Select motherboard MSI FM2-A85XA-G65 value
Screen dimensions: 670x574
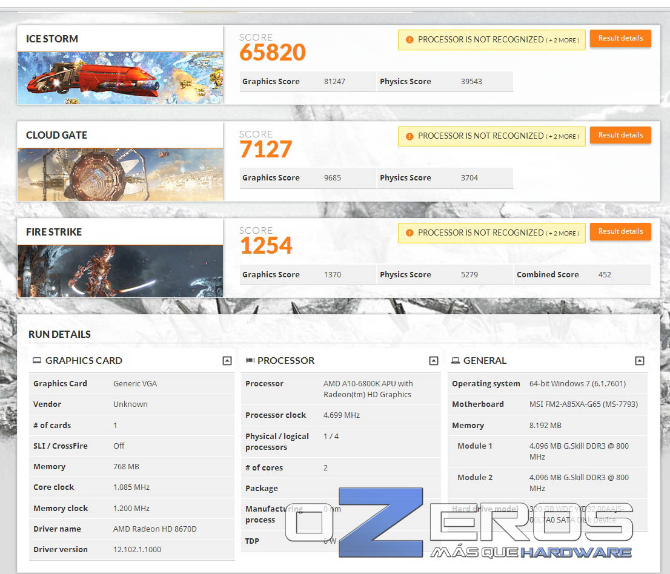tap(583, 404)
